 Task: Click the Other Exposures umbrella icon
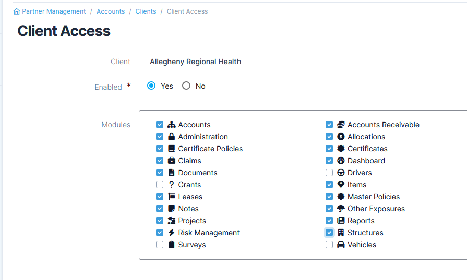pos(341,209)
